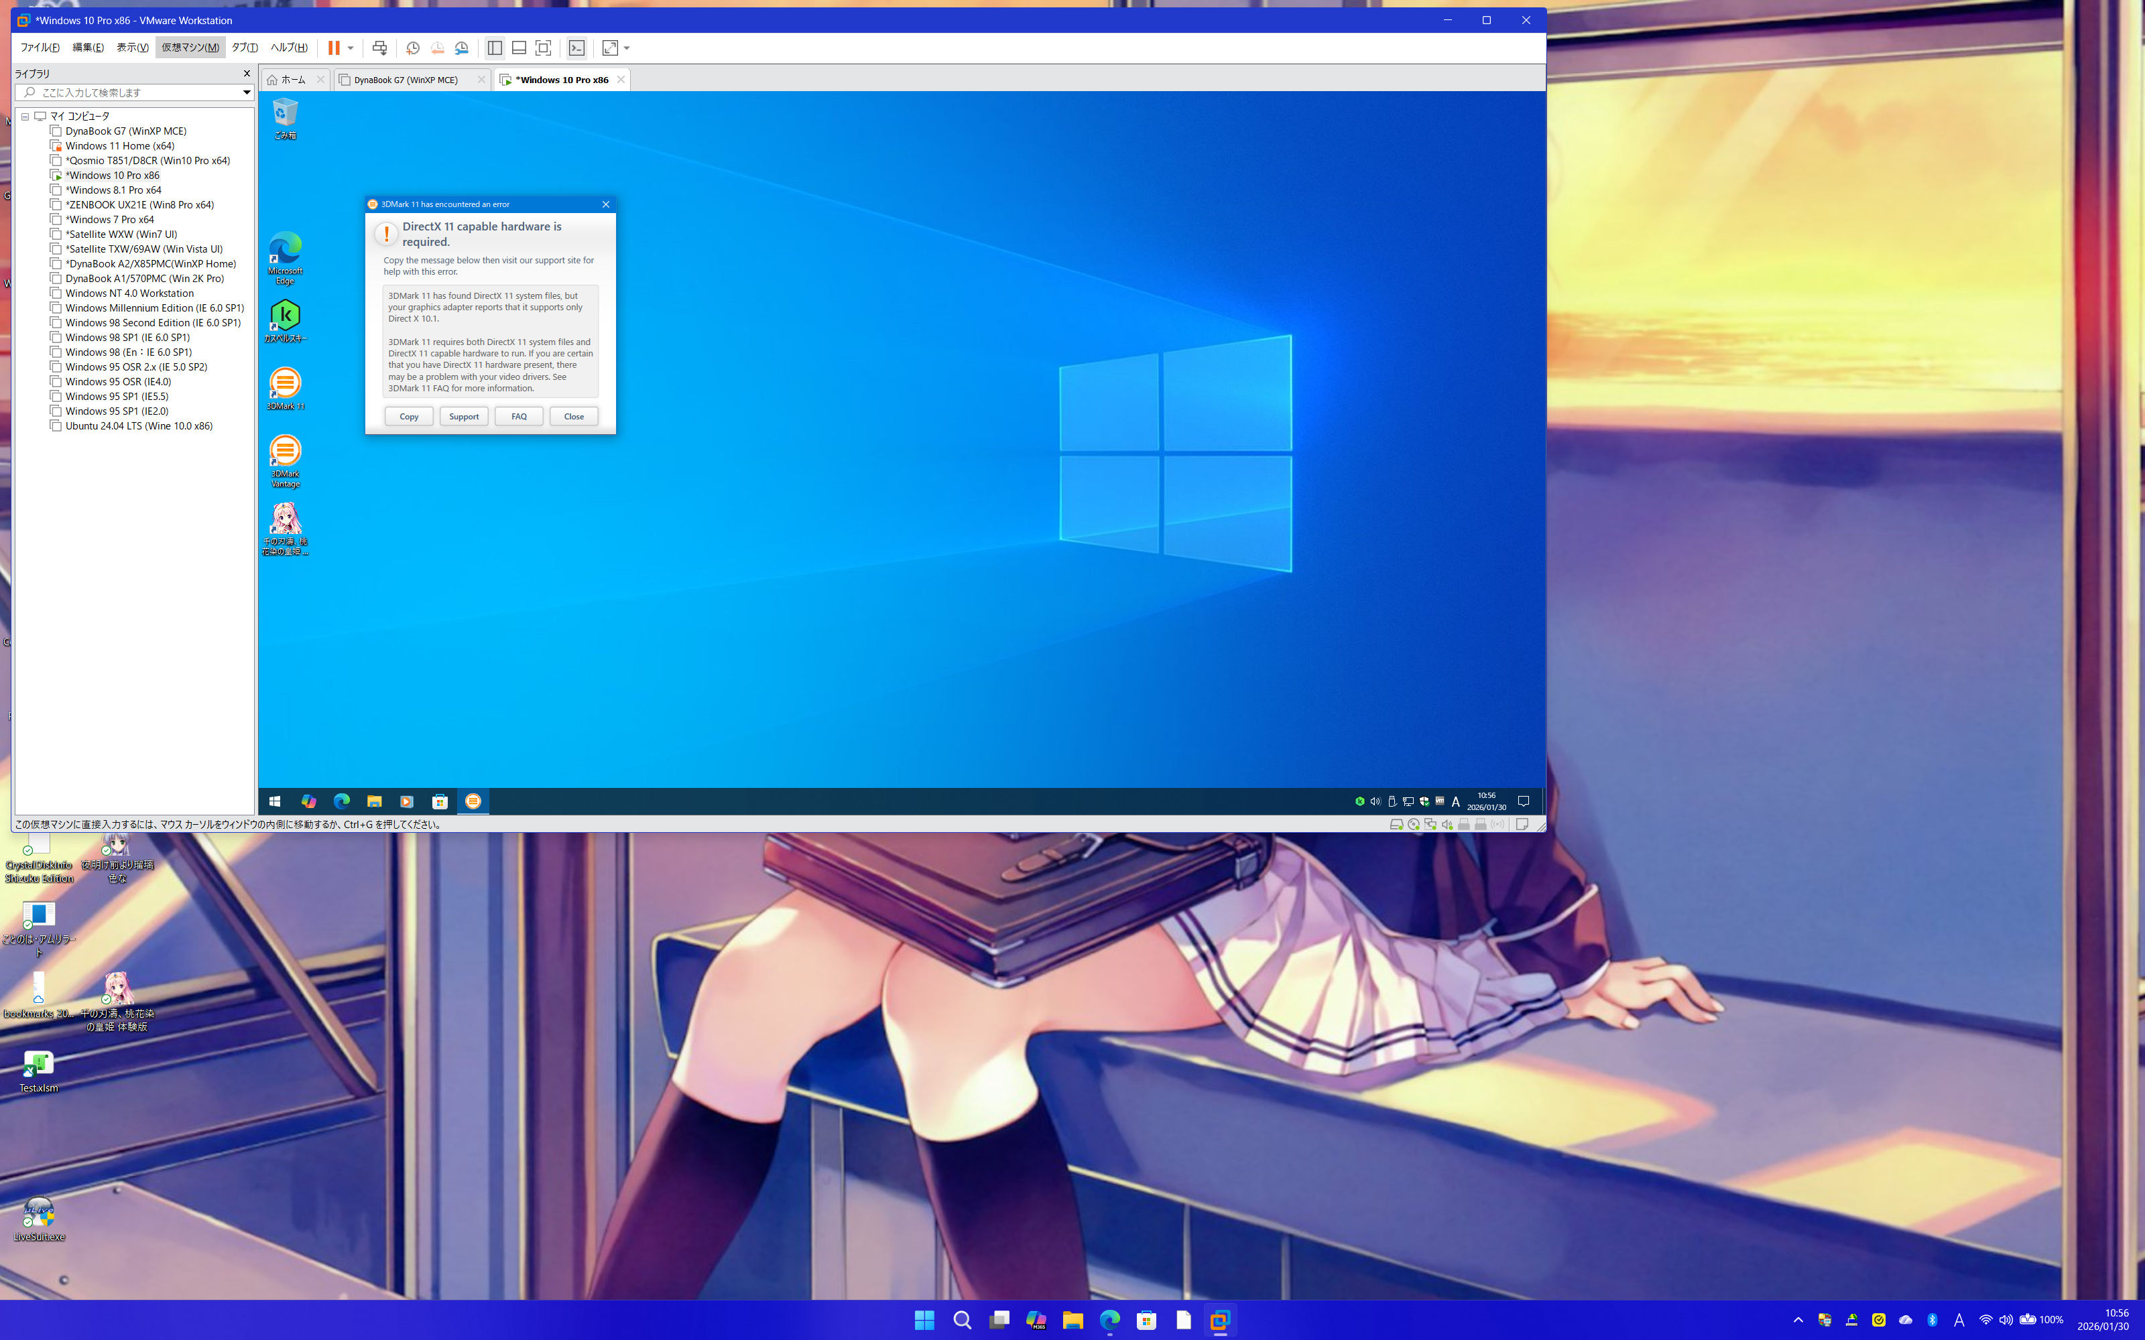Collapse the マイ コンピュータ tree node
Viewport: 2145px width, 1340px height.
point(25,116)
